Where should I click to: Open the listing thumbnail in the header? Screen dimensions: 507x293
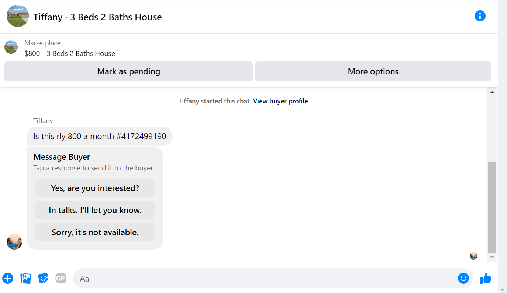pyautogui.click(x=18, y=16)
